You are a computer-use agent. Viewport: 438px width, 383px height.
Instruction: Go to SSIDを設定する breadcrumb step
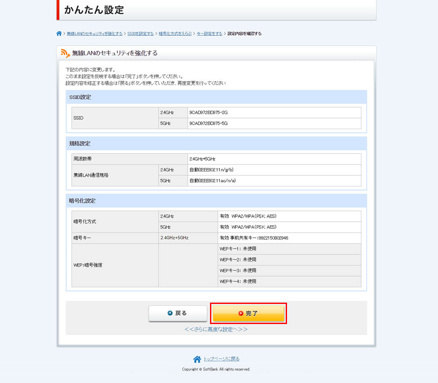(140, 34)
